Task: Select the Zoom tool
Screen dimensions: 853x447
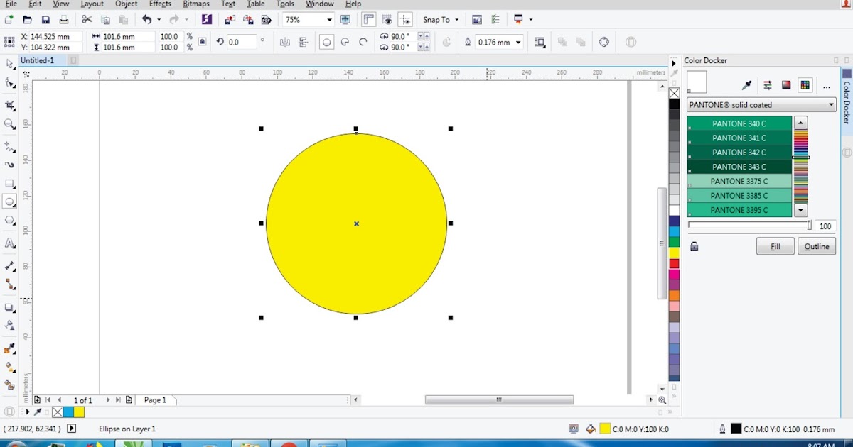Action: 9,124
